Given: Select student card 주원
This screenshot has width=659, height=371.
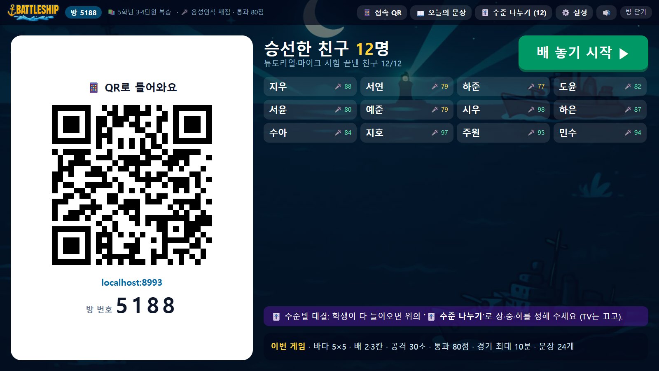Looking at the screenshot, I should 503,133.
